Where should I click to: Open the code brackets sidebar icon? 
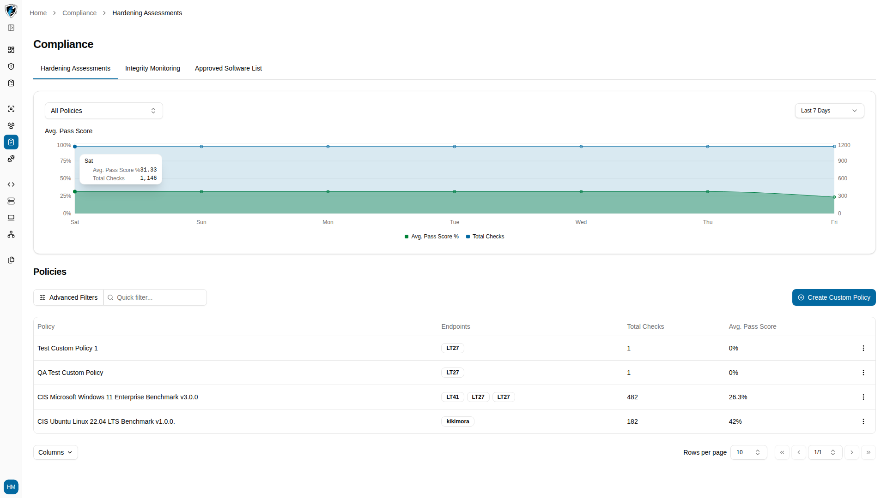11,184
